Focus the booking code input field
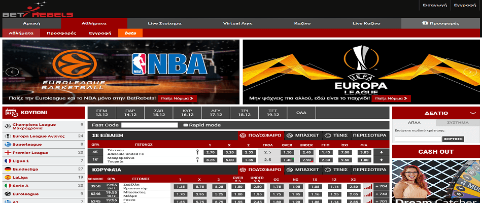 [418, 139]
